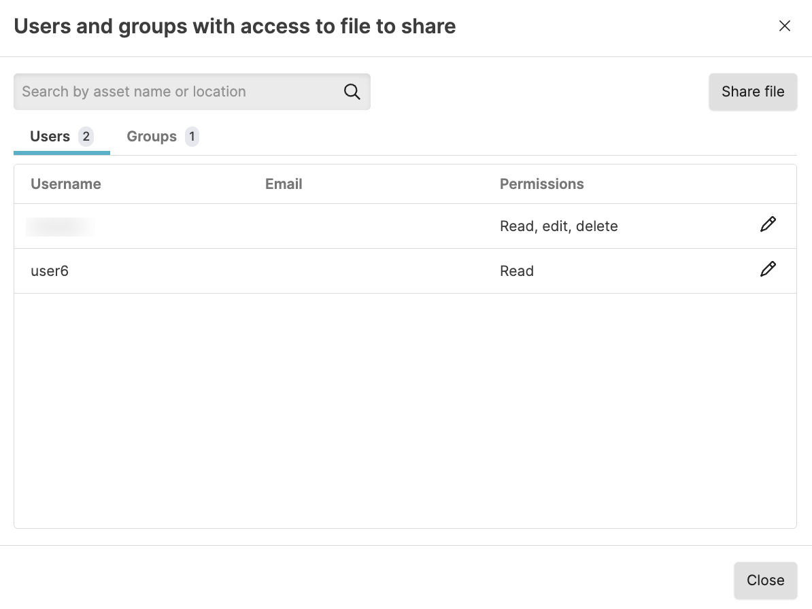Switch to the Groups tab

point(152,137)
